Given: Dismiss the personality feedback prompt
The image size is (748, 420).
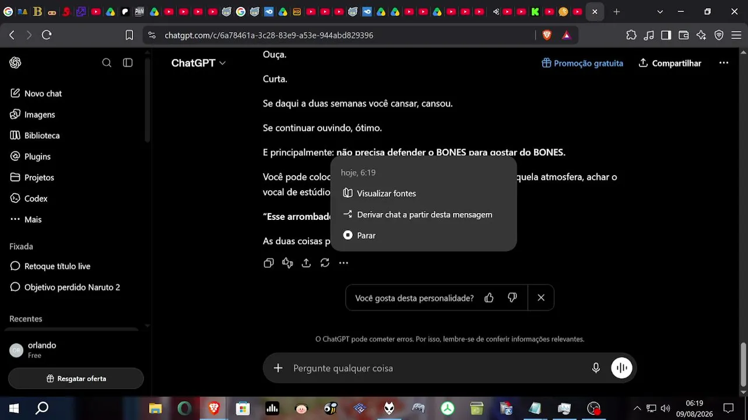Looking at the screenshot, I should (541, 297).
